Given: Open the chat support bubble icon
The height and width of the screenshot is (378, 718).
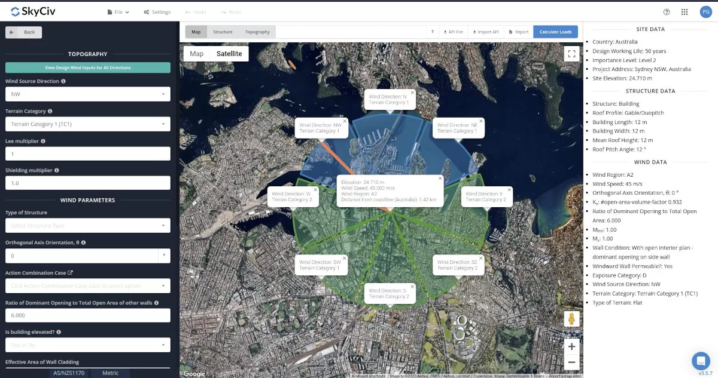Looking at the screenshot, I should (701, 361).
